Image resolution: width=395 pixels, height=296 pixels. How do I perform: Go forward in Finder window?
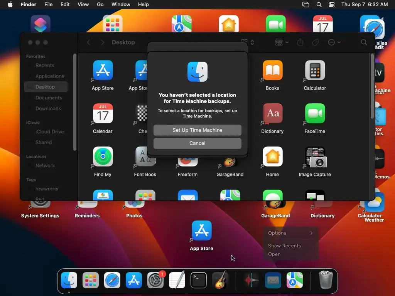point(102,42)
